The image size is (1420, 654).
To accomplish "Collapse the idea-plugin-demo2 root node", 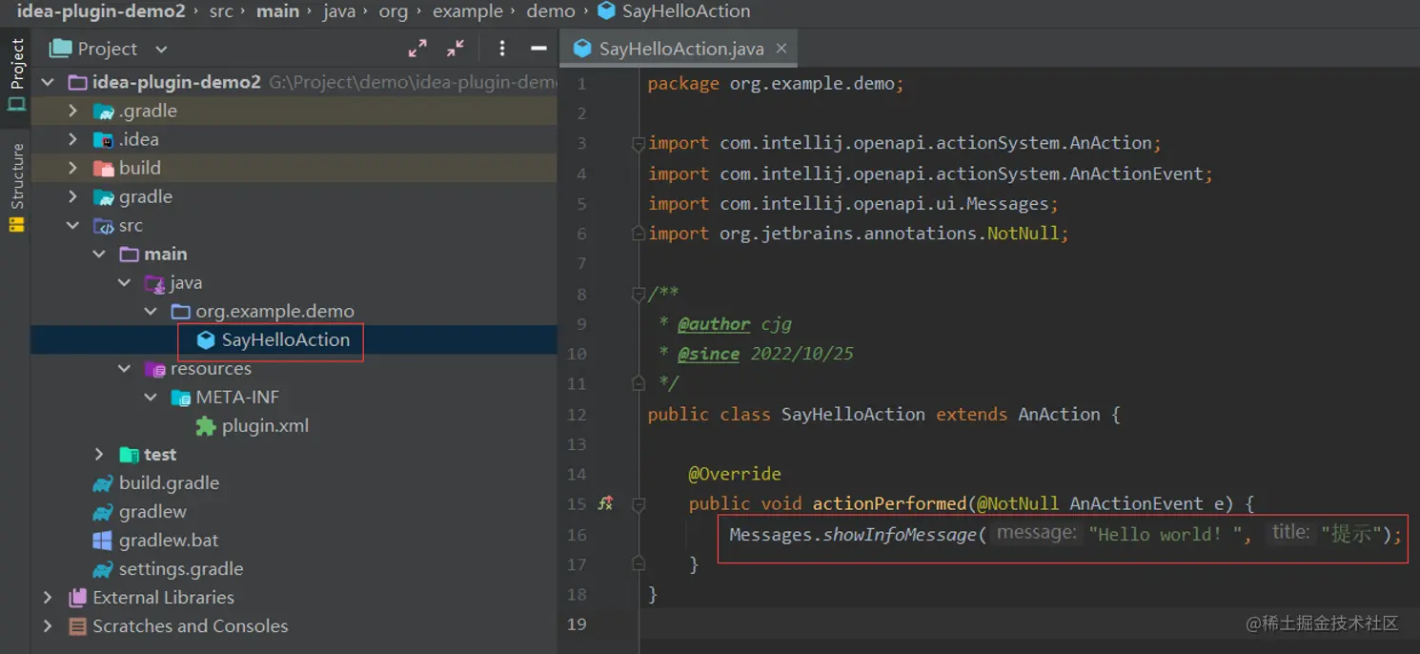I will [x=48, y=82].
